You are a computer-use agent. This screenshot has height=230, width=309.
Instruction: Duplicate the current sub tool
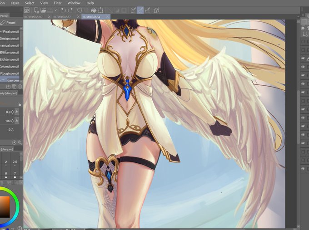tap(14, 87)
